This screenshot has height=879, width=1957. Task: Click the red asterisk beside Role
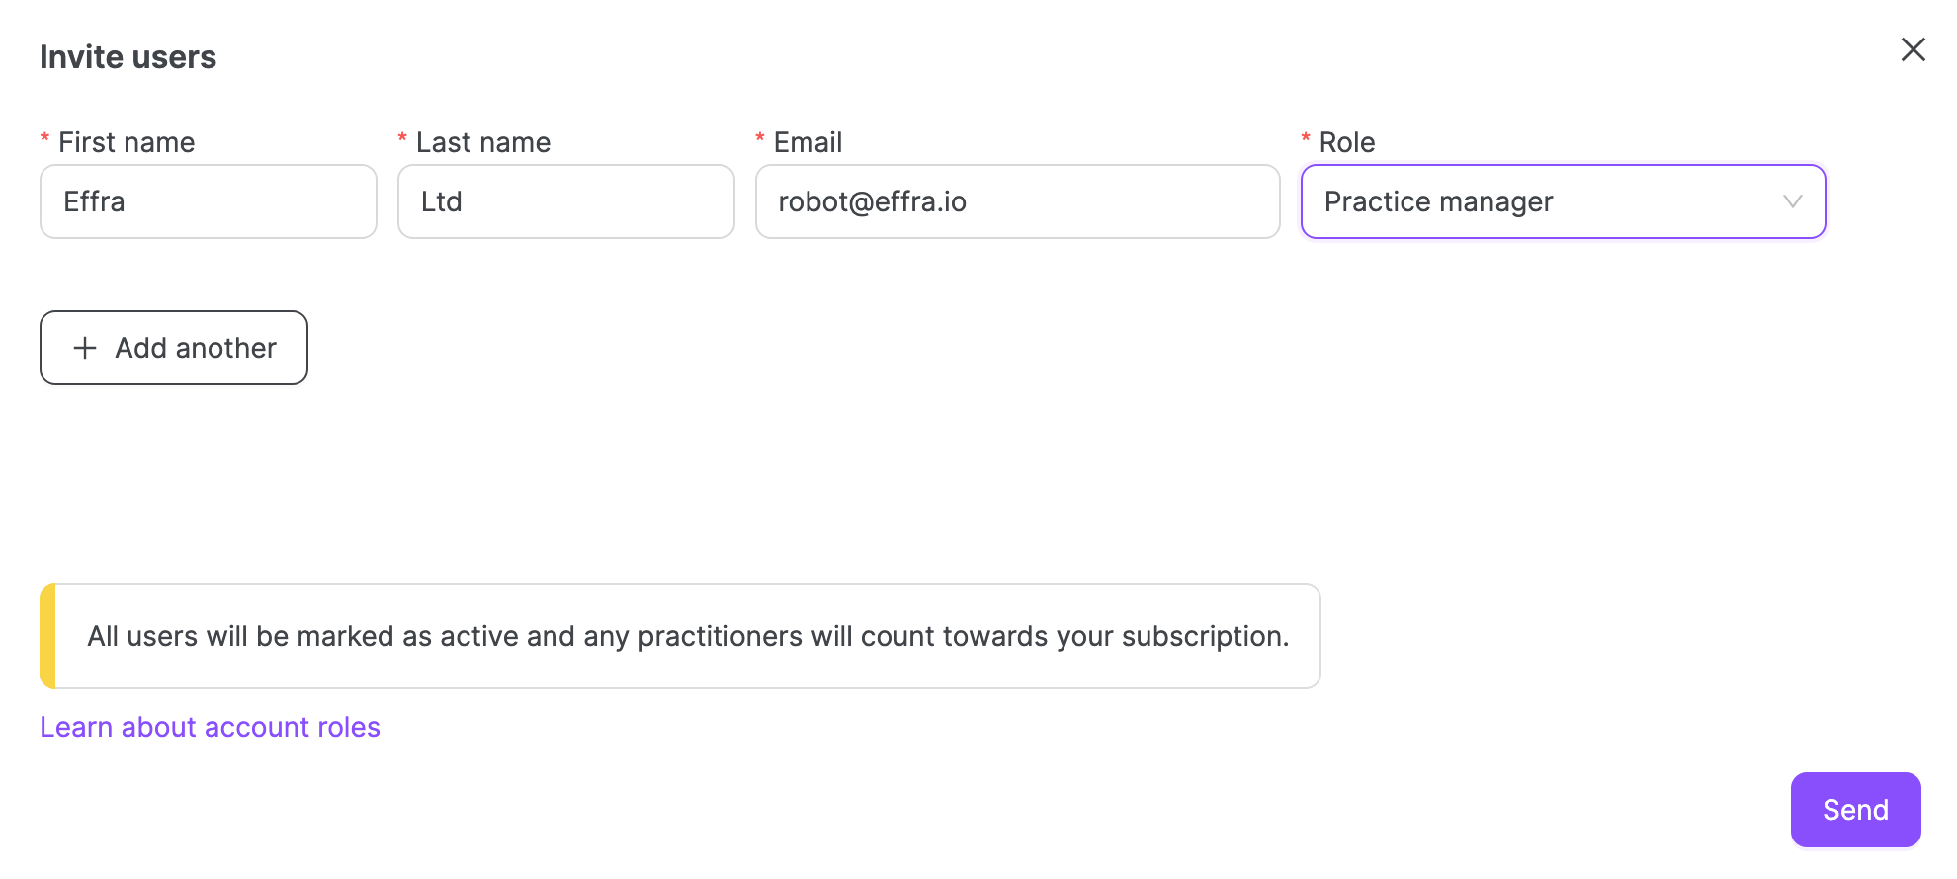1306,138
